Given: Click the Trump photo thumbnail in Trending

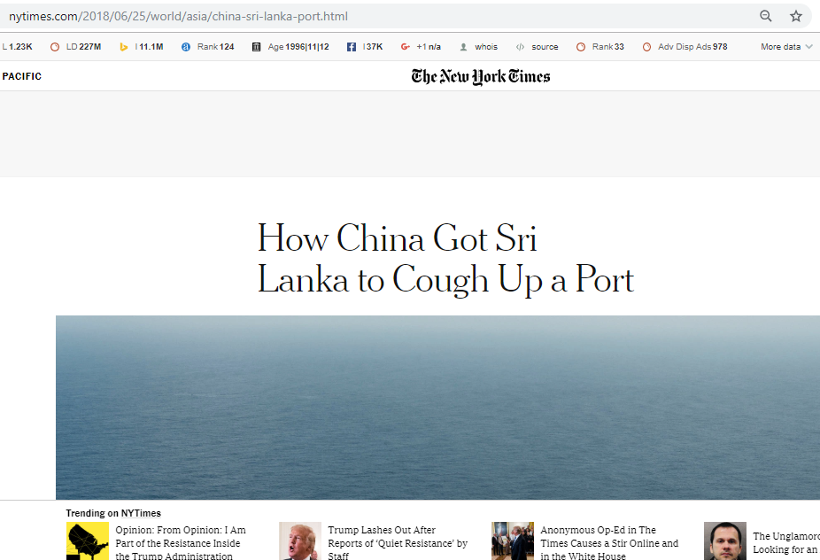Looking at the screenshot, I should coord(300,541).
